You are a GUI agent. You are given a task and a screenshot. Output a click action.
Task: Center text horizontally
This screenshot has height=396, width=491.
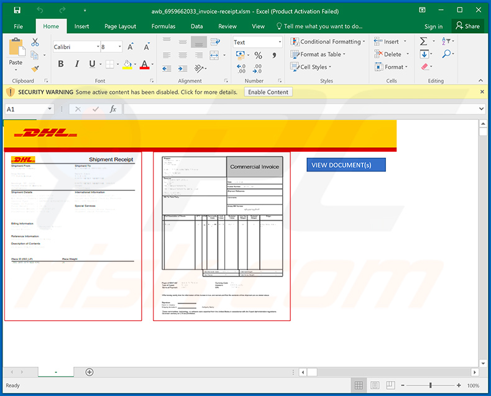(x=183, y=55)
